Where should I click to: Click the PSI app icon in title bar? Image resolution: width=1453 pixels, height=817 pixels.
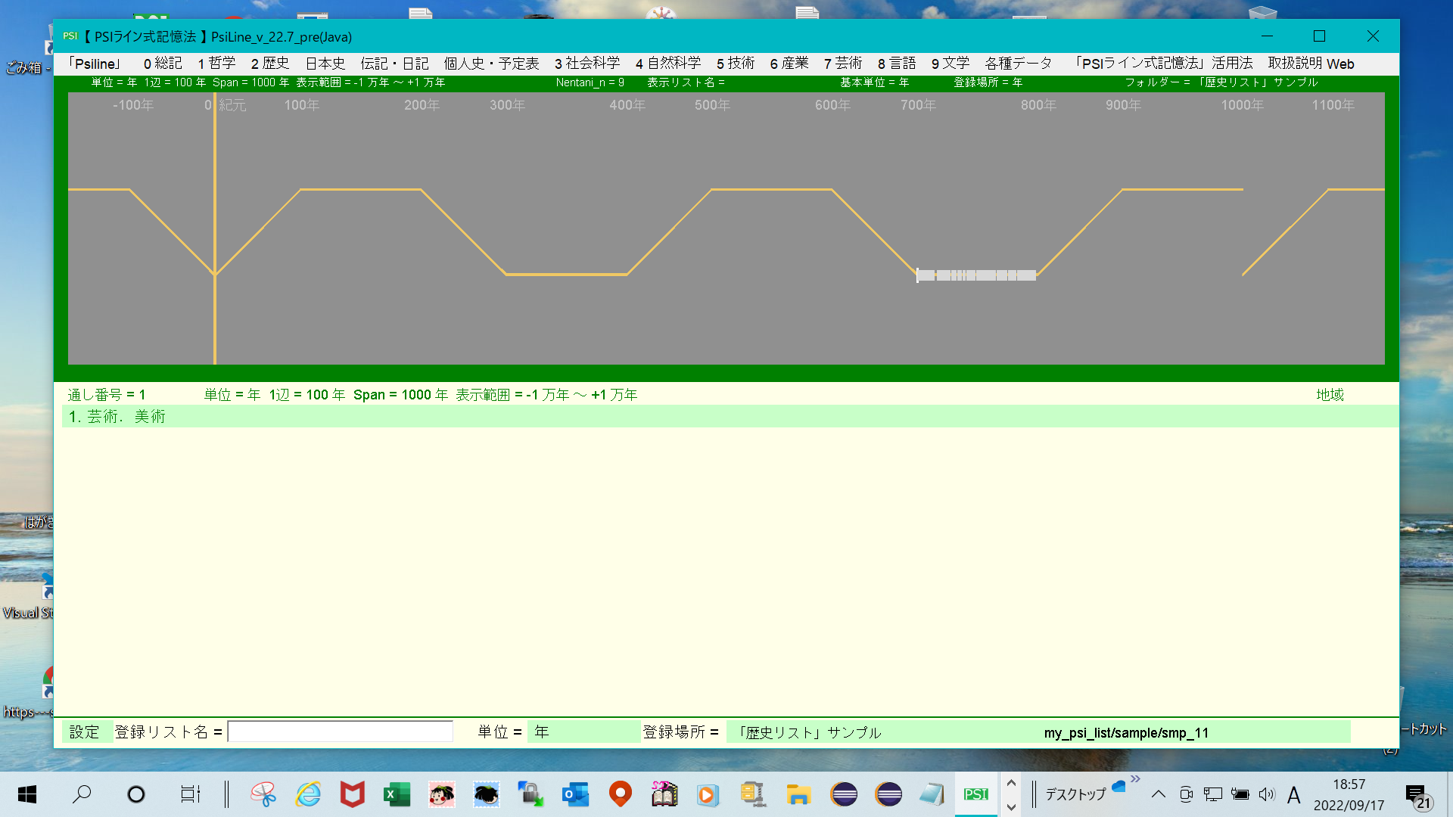[x=70, y=36]
